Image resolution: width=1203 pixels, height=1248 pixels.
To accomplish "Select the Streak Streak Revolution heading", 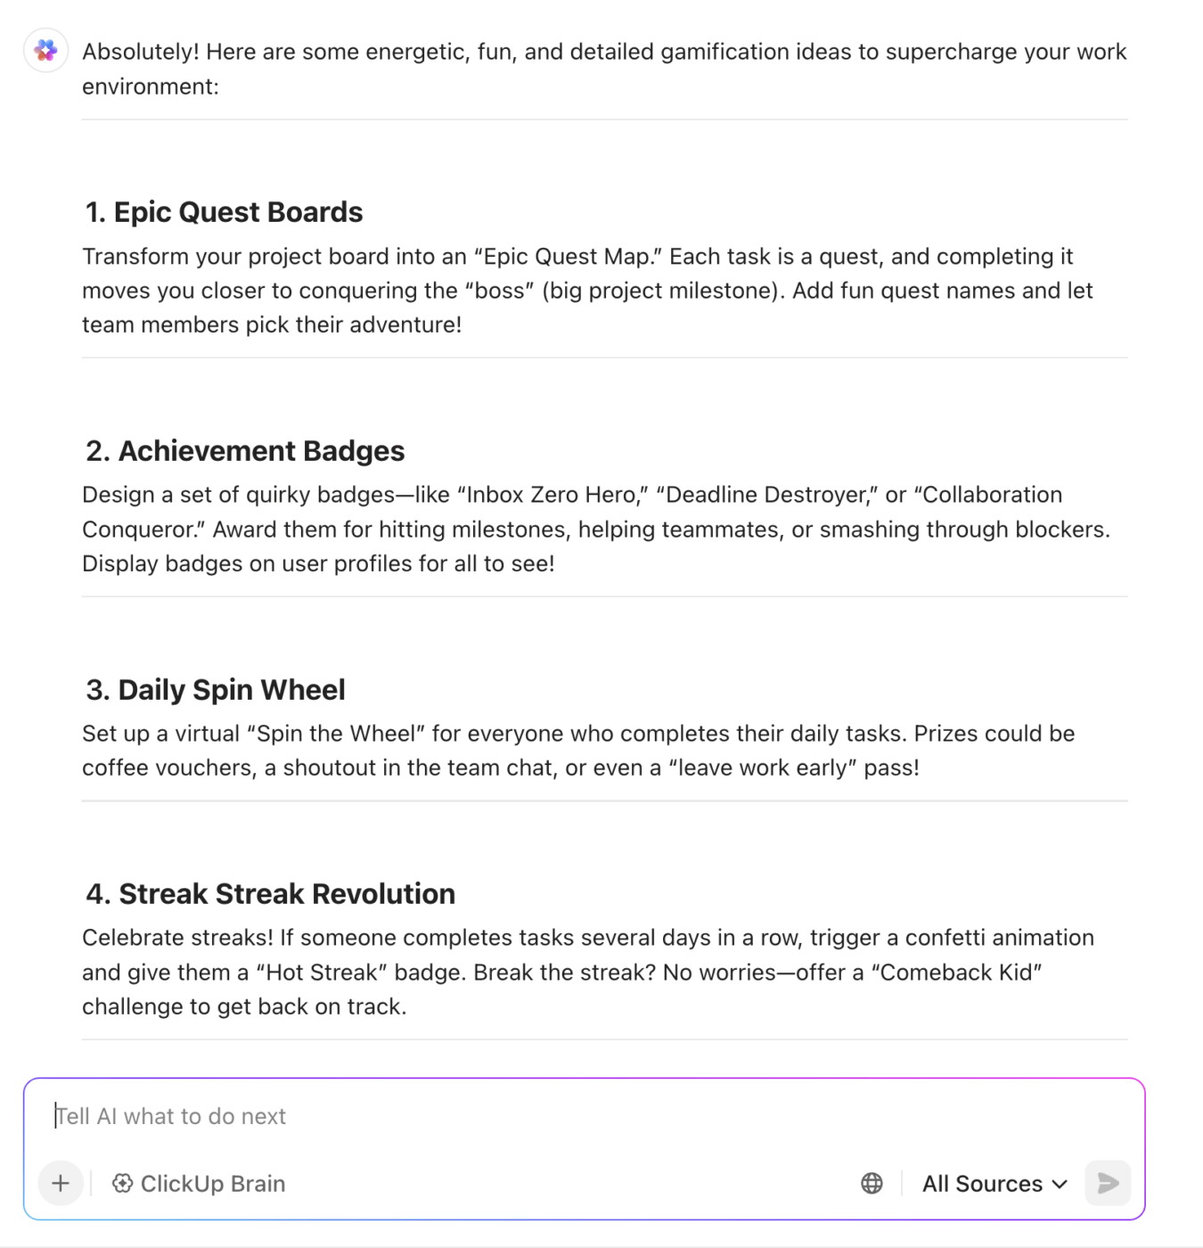I will [x=270, y=893].
